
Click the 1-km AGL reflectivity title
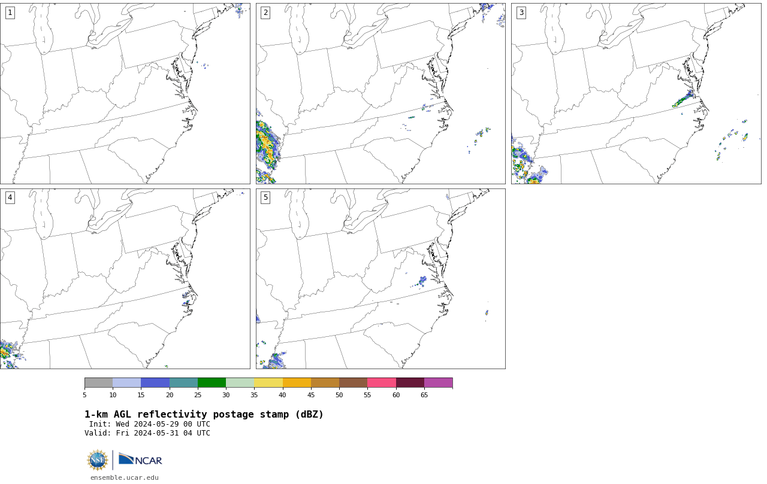coord(204,415)
